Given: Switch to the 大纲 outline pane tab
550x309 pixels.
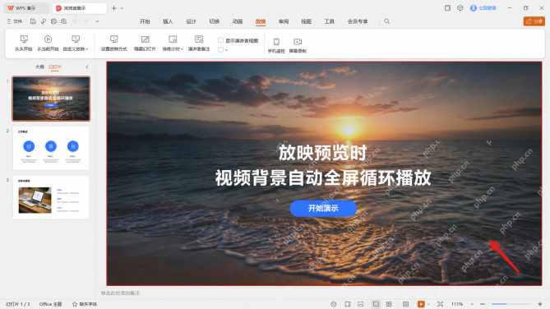Looking at the screenshot, I should [39, 67].
